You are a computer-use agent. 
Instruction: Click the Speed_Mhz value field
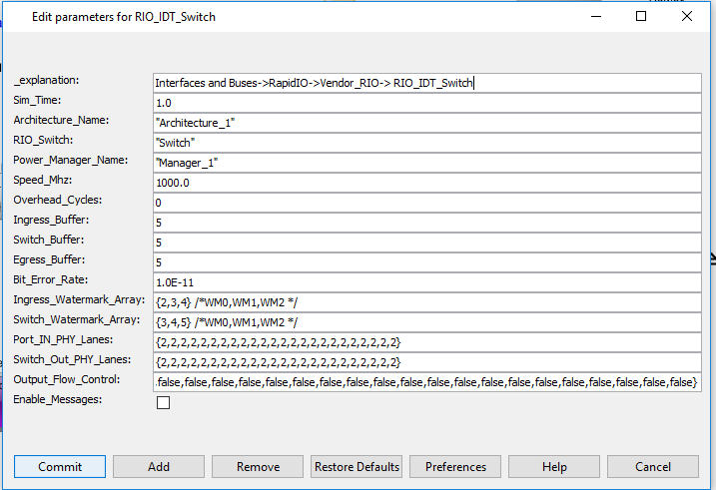click(426, 183)
